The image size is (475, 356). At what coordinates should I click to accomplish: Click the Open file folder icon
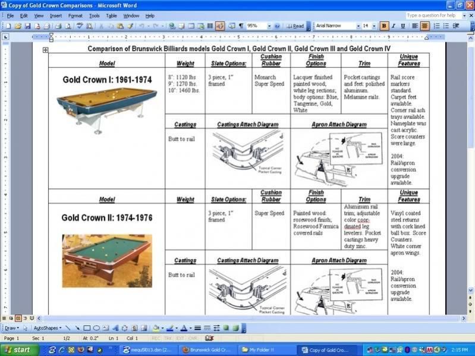point(18,26)
